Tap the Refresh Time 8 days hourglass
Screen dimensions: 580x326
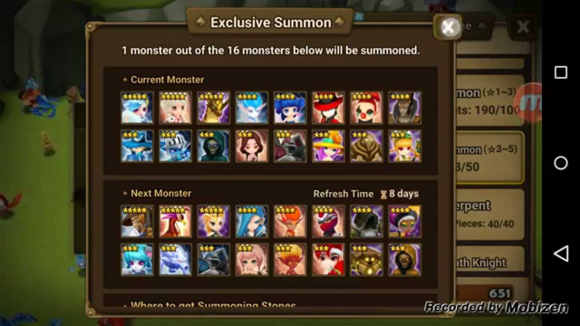(384, 194)
